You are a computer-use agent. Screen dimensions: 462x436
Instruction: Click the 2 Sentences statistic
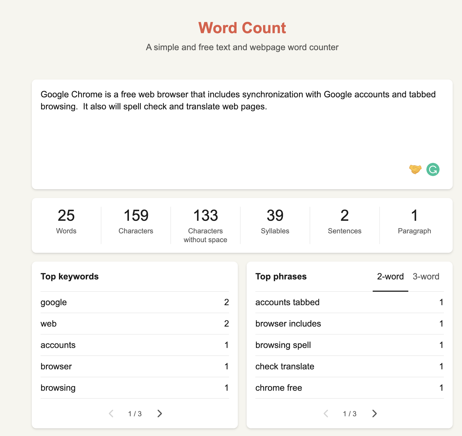345,221
